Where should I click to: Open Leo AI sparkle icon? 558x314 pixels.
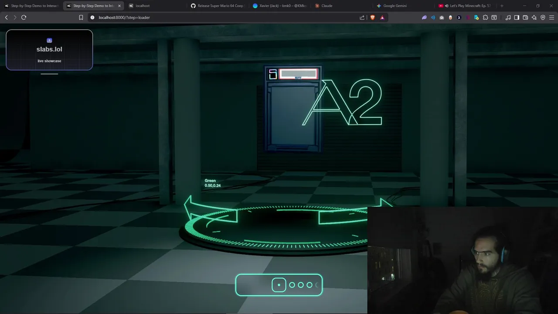click(534, 17)
